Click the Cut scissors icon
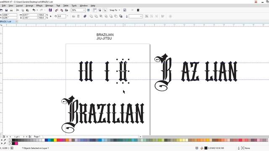 point(18,10)
